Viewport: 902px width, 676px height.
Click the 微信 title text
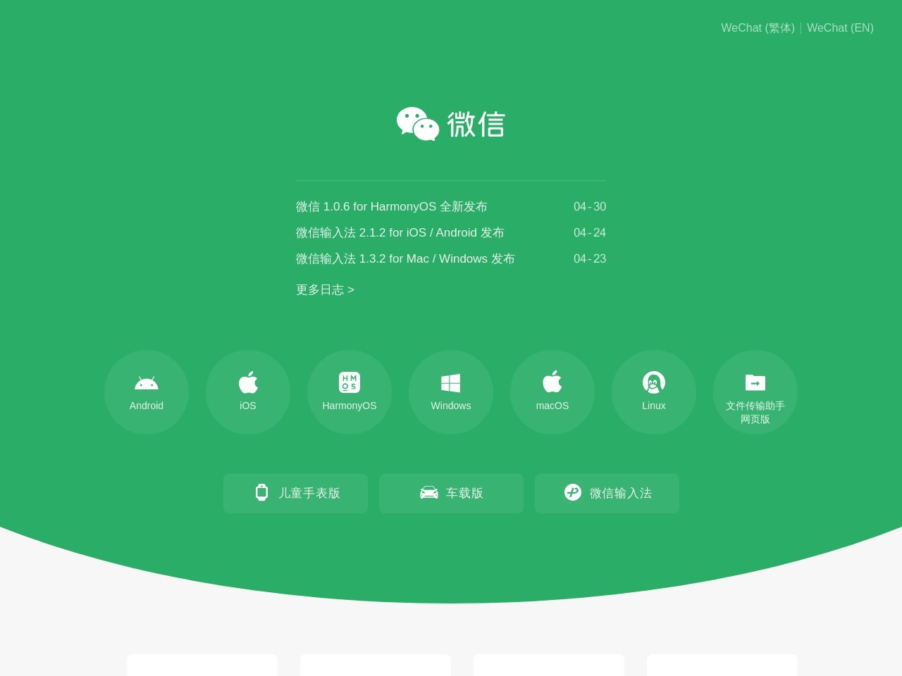point(476,125)
